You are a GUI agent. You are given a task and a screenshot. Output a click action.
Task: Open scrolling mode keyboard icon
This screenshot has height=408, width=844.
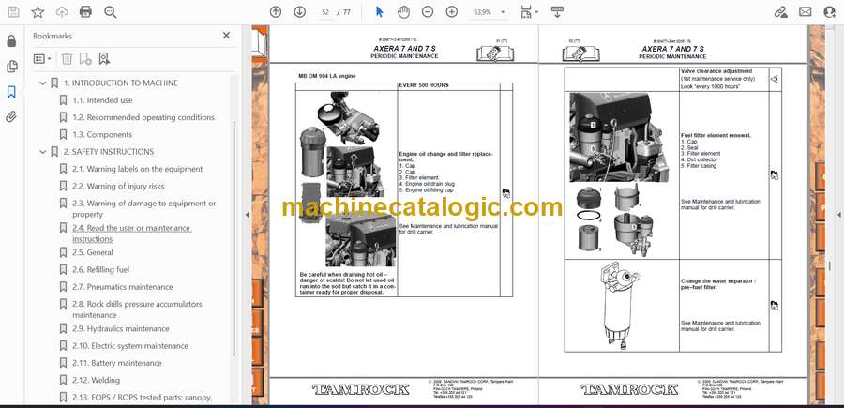557,12
